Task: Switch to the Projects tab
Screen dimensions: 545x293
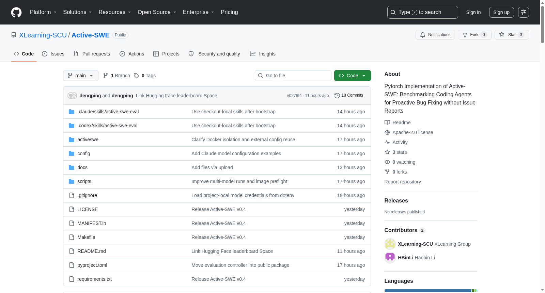Action: pyautogui.click(x=166, y=54)
